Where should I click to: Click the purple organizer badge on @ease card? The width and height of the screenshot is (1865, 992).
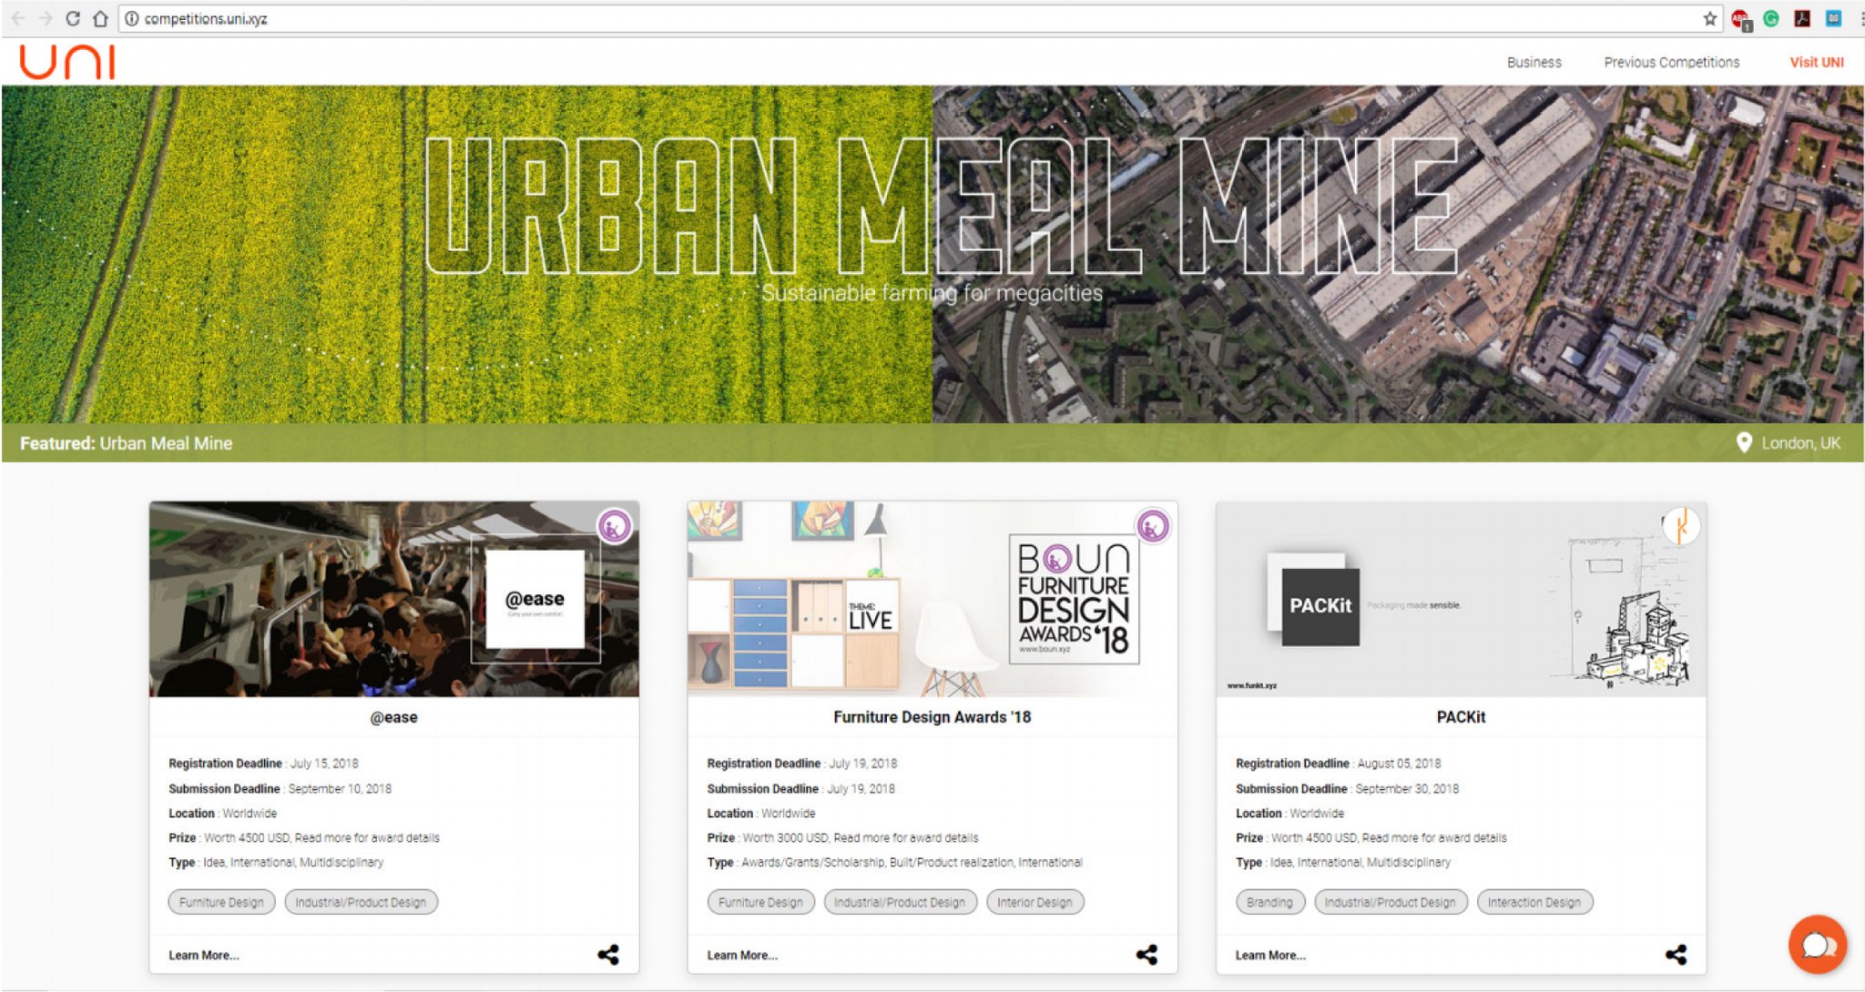click(615, 526)
